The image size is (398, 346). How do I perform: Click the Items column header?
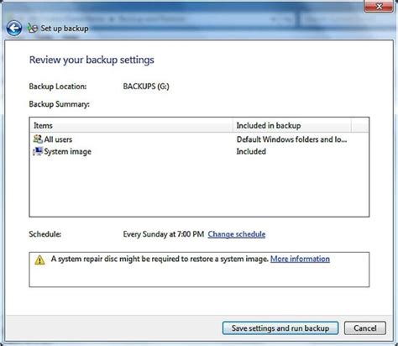coord(131,125)
